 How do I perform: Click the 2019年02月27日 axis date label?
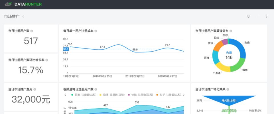pos(168,76)
